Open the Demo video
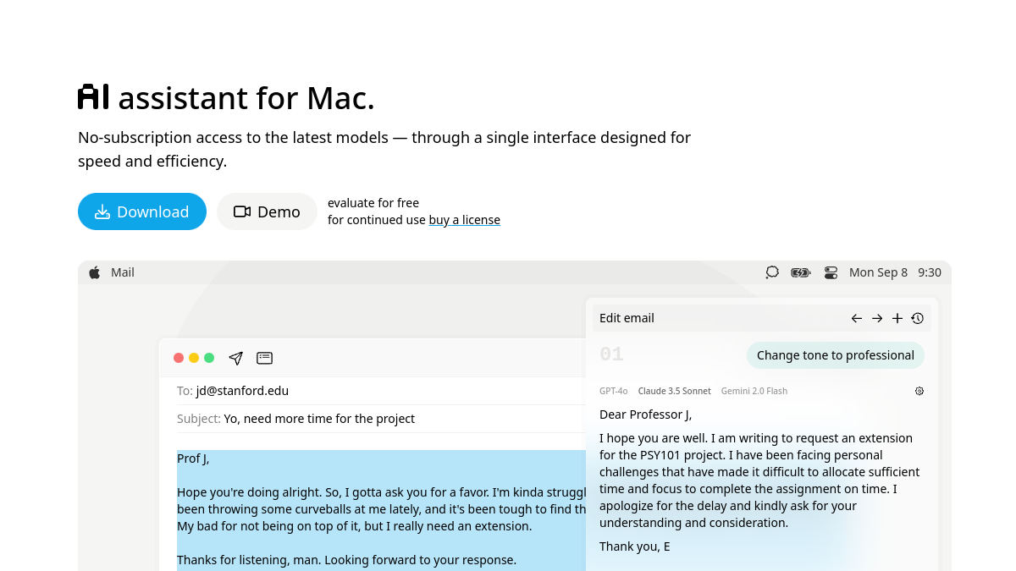 coord(267,211)
